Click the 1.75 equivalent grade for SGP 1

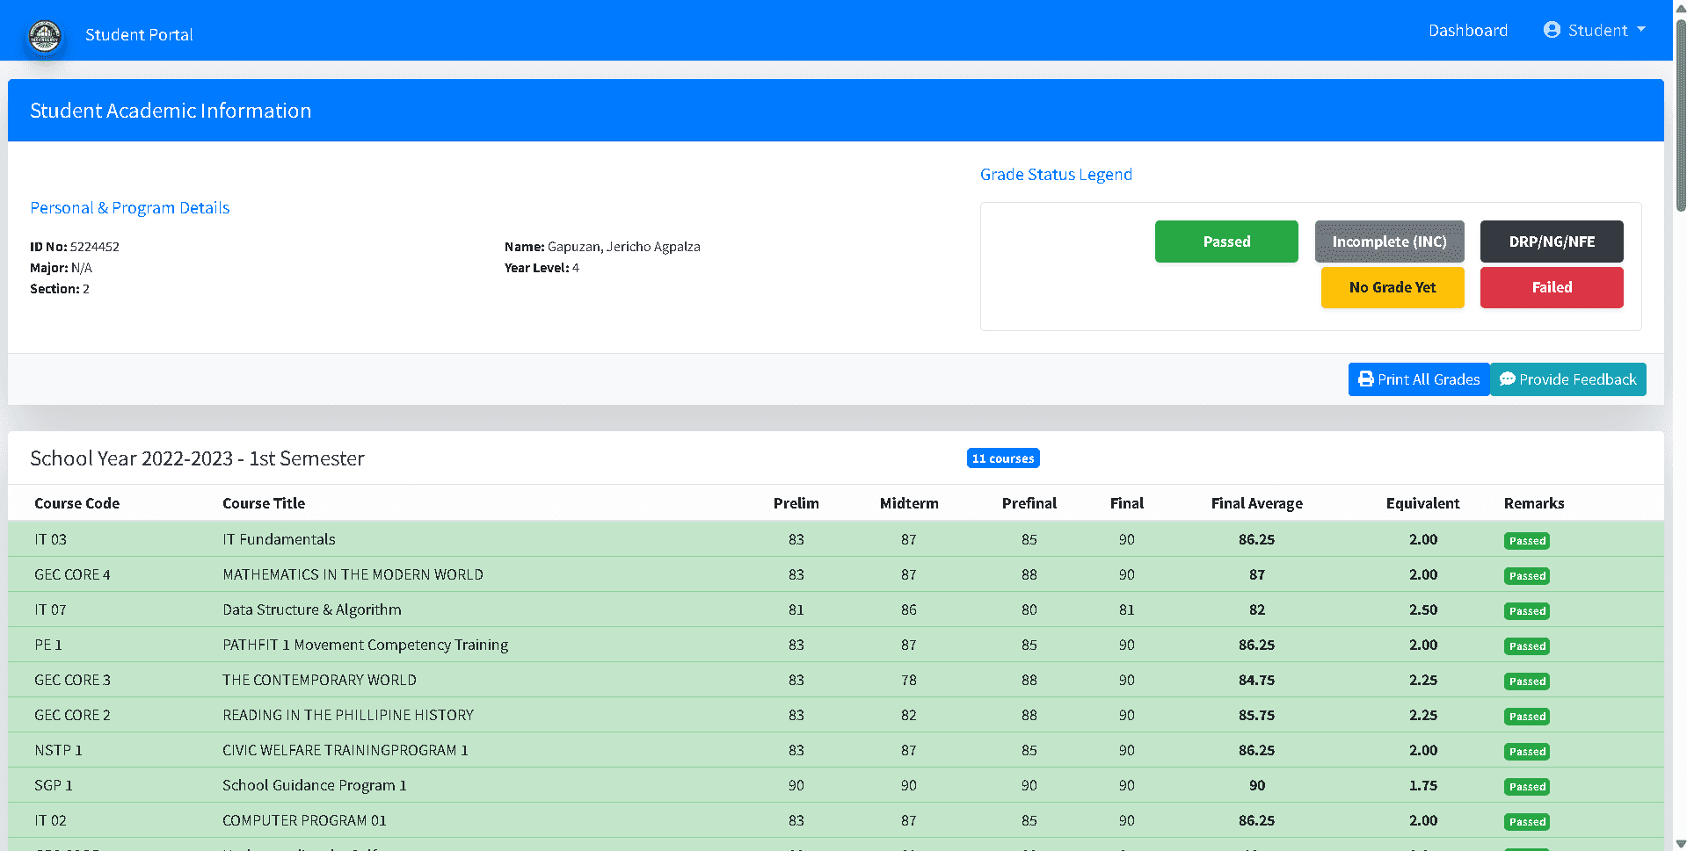(1422, 785)
